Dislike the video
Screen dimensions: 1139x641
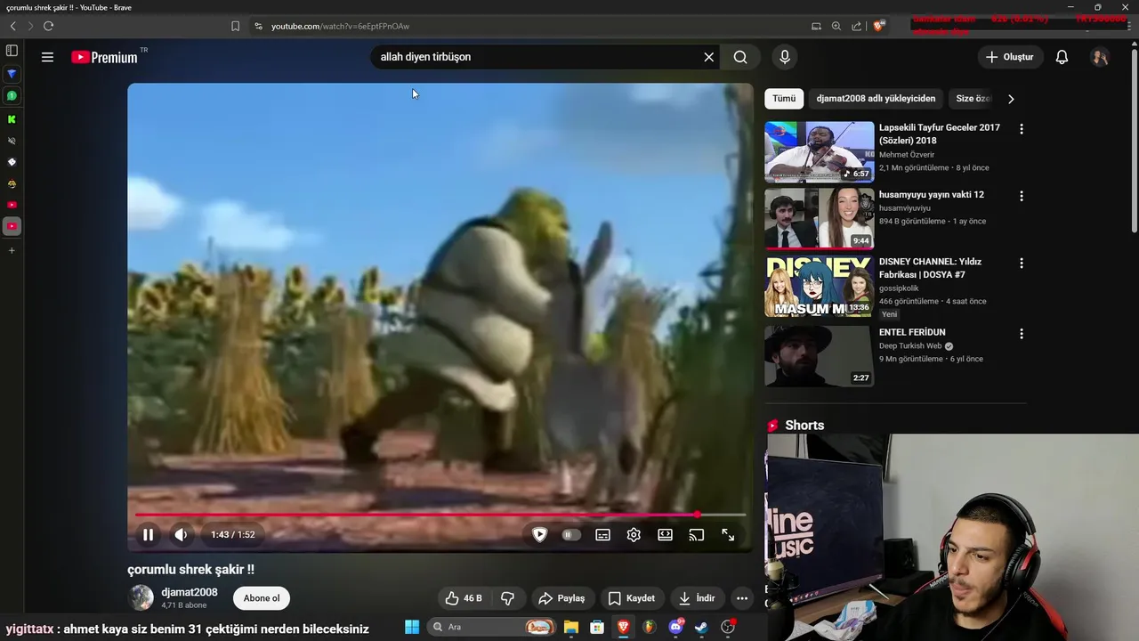tap(508, 598)
